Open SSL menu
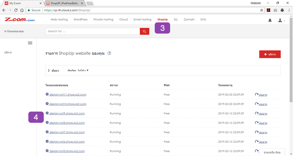 [x=176, y=19]
